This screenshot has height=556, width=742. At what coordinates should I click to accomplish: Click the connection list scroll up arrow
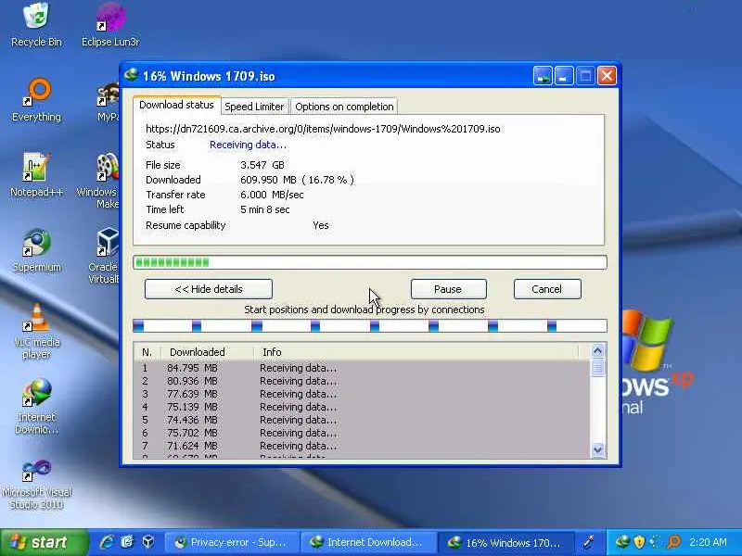click(x=597, y=351)
